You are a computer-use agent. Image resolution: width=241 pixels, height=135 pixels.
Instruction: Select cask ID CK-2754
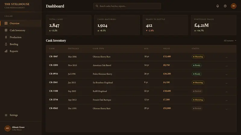[x=54, y=100]
